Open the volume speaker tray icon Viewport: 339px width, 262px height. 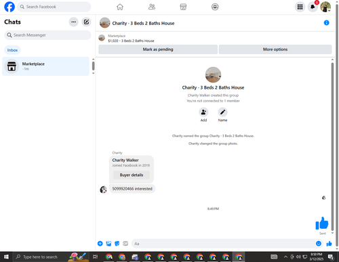298,257
